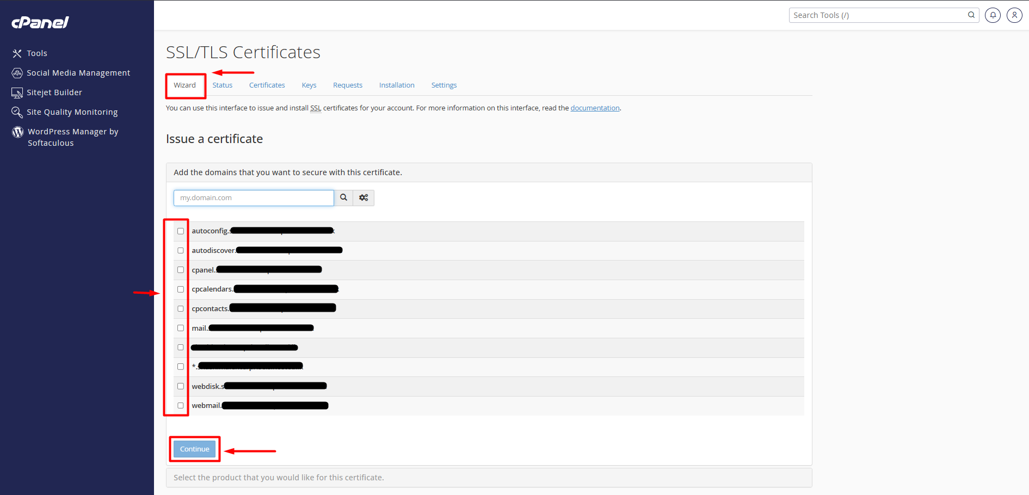Click the Continue button

(195, 449)
